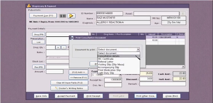Viewport: 213px width, 103px height.
Task: Click the Doc. No field
Action: [113, 85]
